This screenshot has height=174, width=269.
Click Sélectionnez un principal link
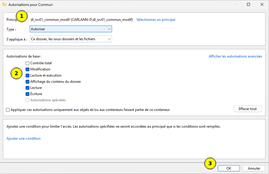[156, 20]
